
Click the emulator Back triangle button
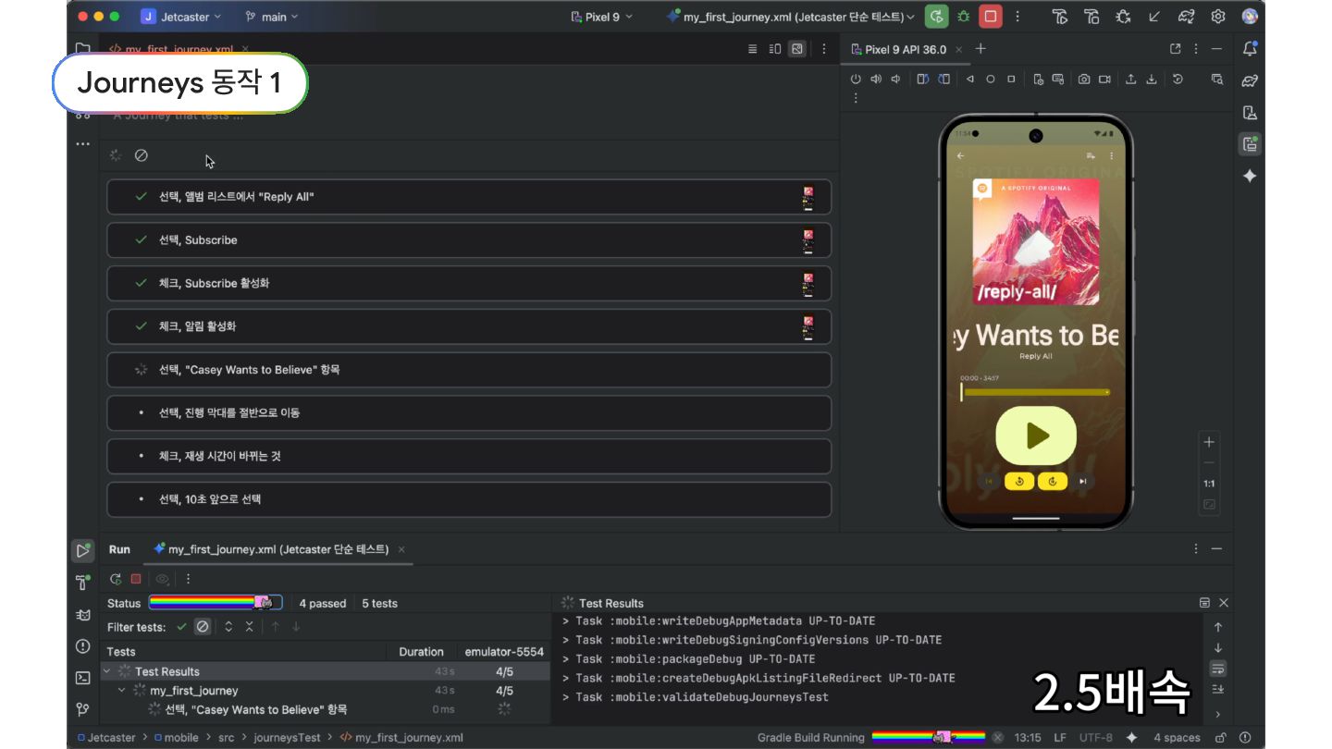click(x=969, y=80)
